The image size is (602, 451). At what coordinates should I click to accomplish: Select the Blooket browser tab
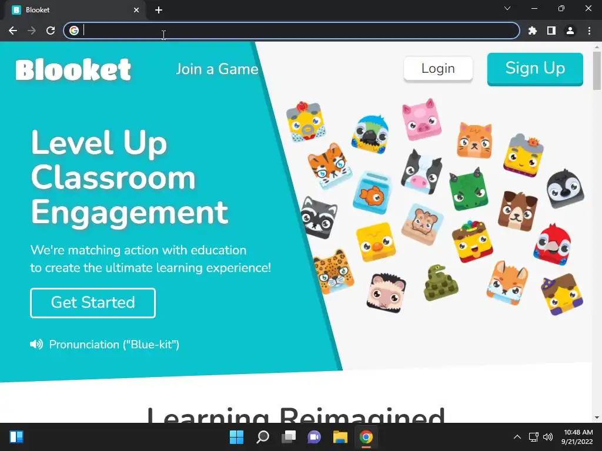[76, 10]
